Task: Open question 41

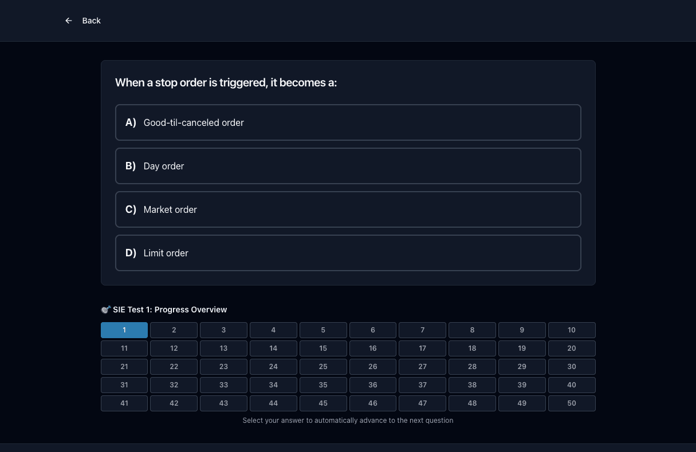Action: [124, 403]
